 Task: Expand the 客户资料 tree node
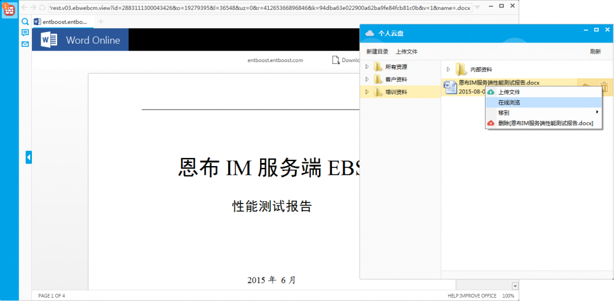click(367, 79)
